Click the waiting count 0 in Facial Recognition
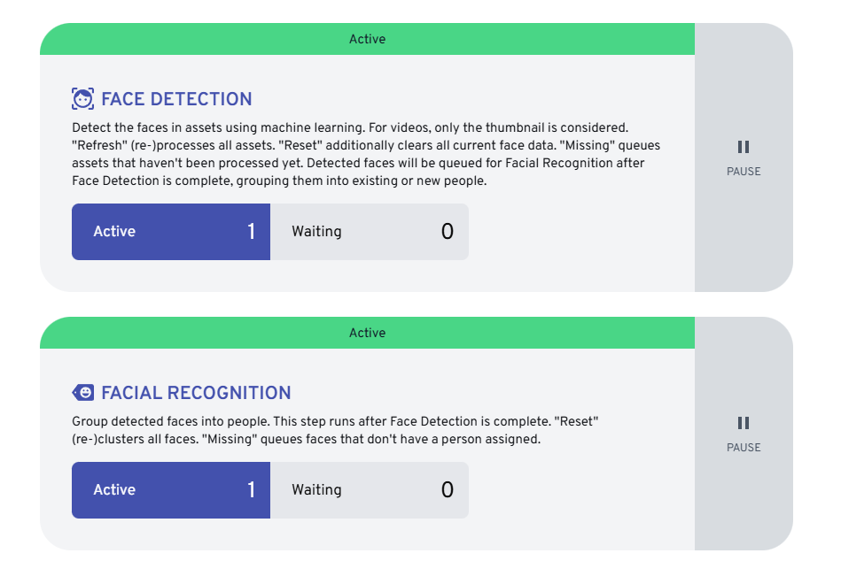The height and width of the screenshot is (561, 841). tap(448, 490)
